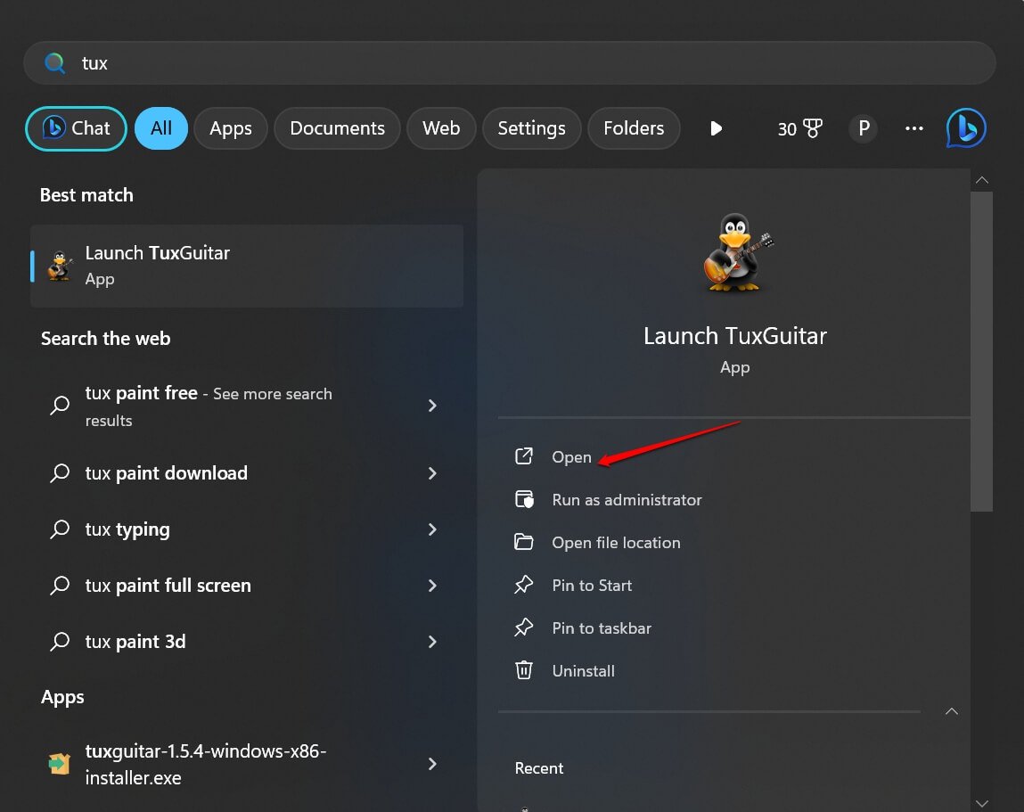Click the TuxGuitar penguin icon in Best match
Screen dimensions: 1024x812
(x=61, y=266)
